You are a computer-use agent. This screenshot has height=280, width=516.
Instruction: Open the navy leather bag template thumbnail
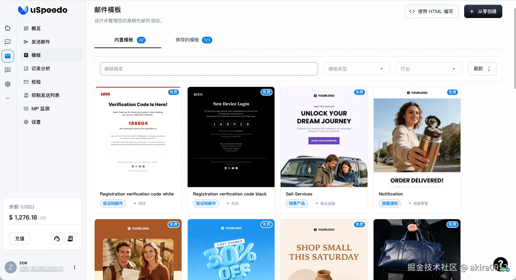(417, 250)
